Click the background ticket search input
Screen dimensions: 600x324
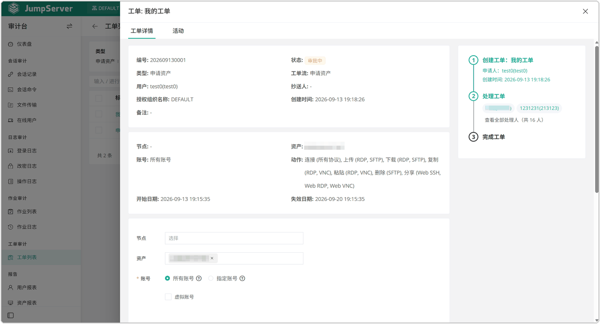click(105, 81)
